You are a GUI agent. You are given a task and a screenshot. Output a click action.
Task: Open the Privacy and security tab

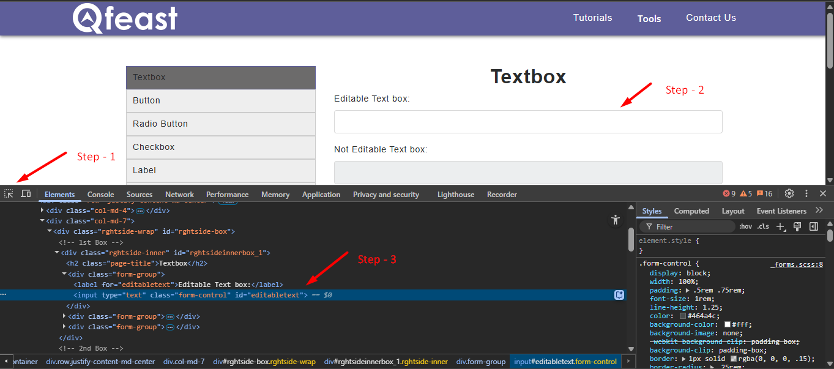coord(386,195)
